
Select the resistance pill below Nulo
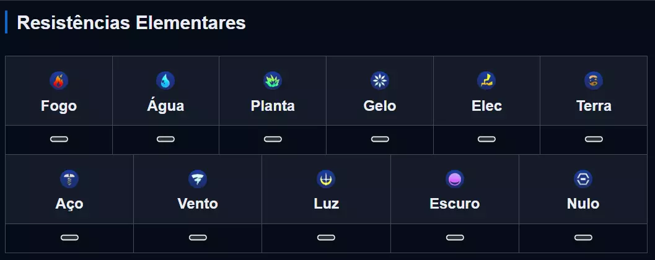(583, 238)
